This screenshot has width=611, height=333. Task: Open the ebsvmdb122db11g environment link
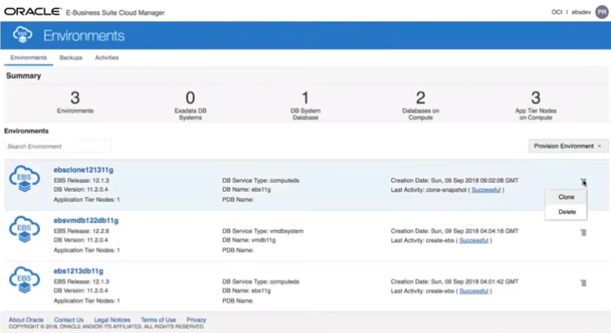86,221
